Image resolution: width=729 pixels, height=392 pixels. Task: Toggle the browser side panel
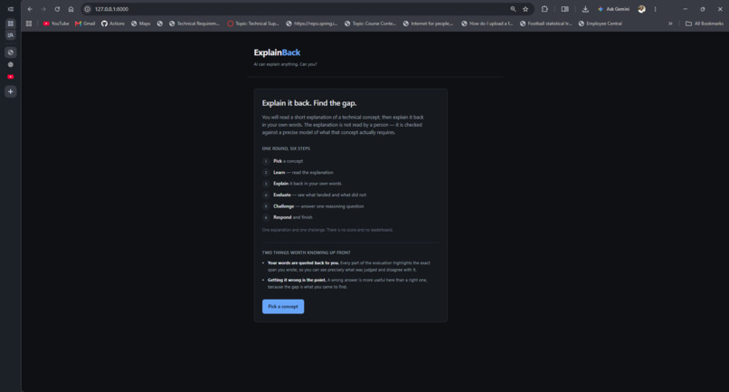coord(565,9)
